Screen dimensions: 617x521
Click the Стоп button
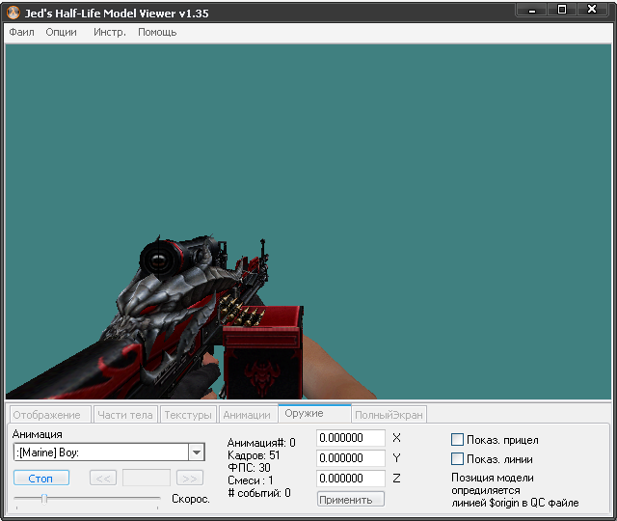(x=41, y=479)
